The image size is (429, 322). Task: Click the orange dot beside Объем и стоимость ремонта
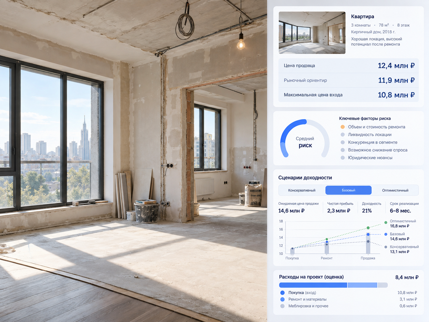pyautogui.click(x=342, y=127)
